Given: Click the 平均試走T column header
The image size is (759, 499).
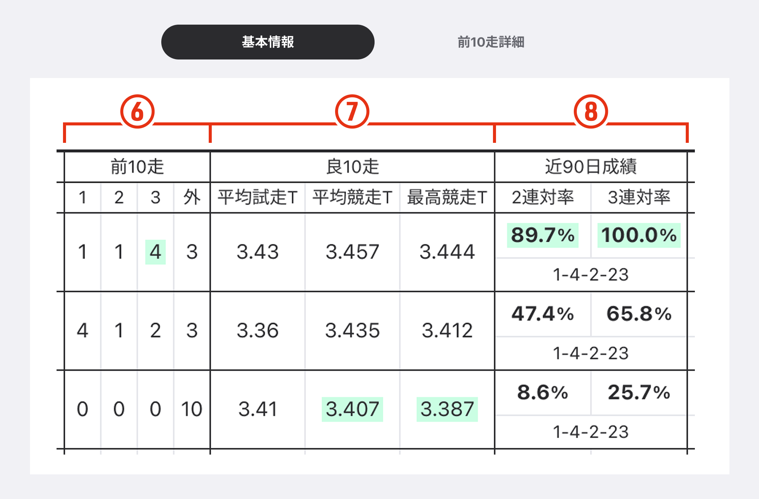Looking at the screenshot, I should [257, 197].
